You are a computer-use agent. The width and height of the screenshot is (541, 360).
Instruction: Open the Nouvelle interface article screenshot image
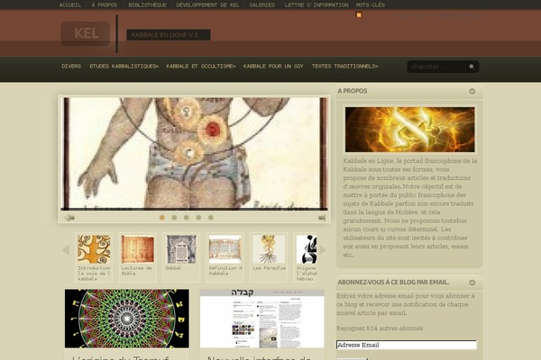(262, 319)
